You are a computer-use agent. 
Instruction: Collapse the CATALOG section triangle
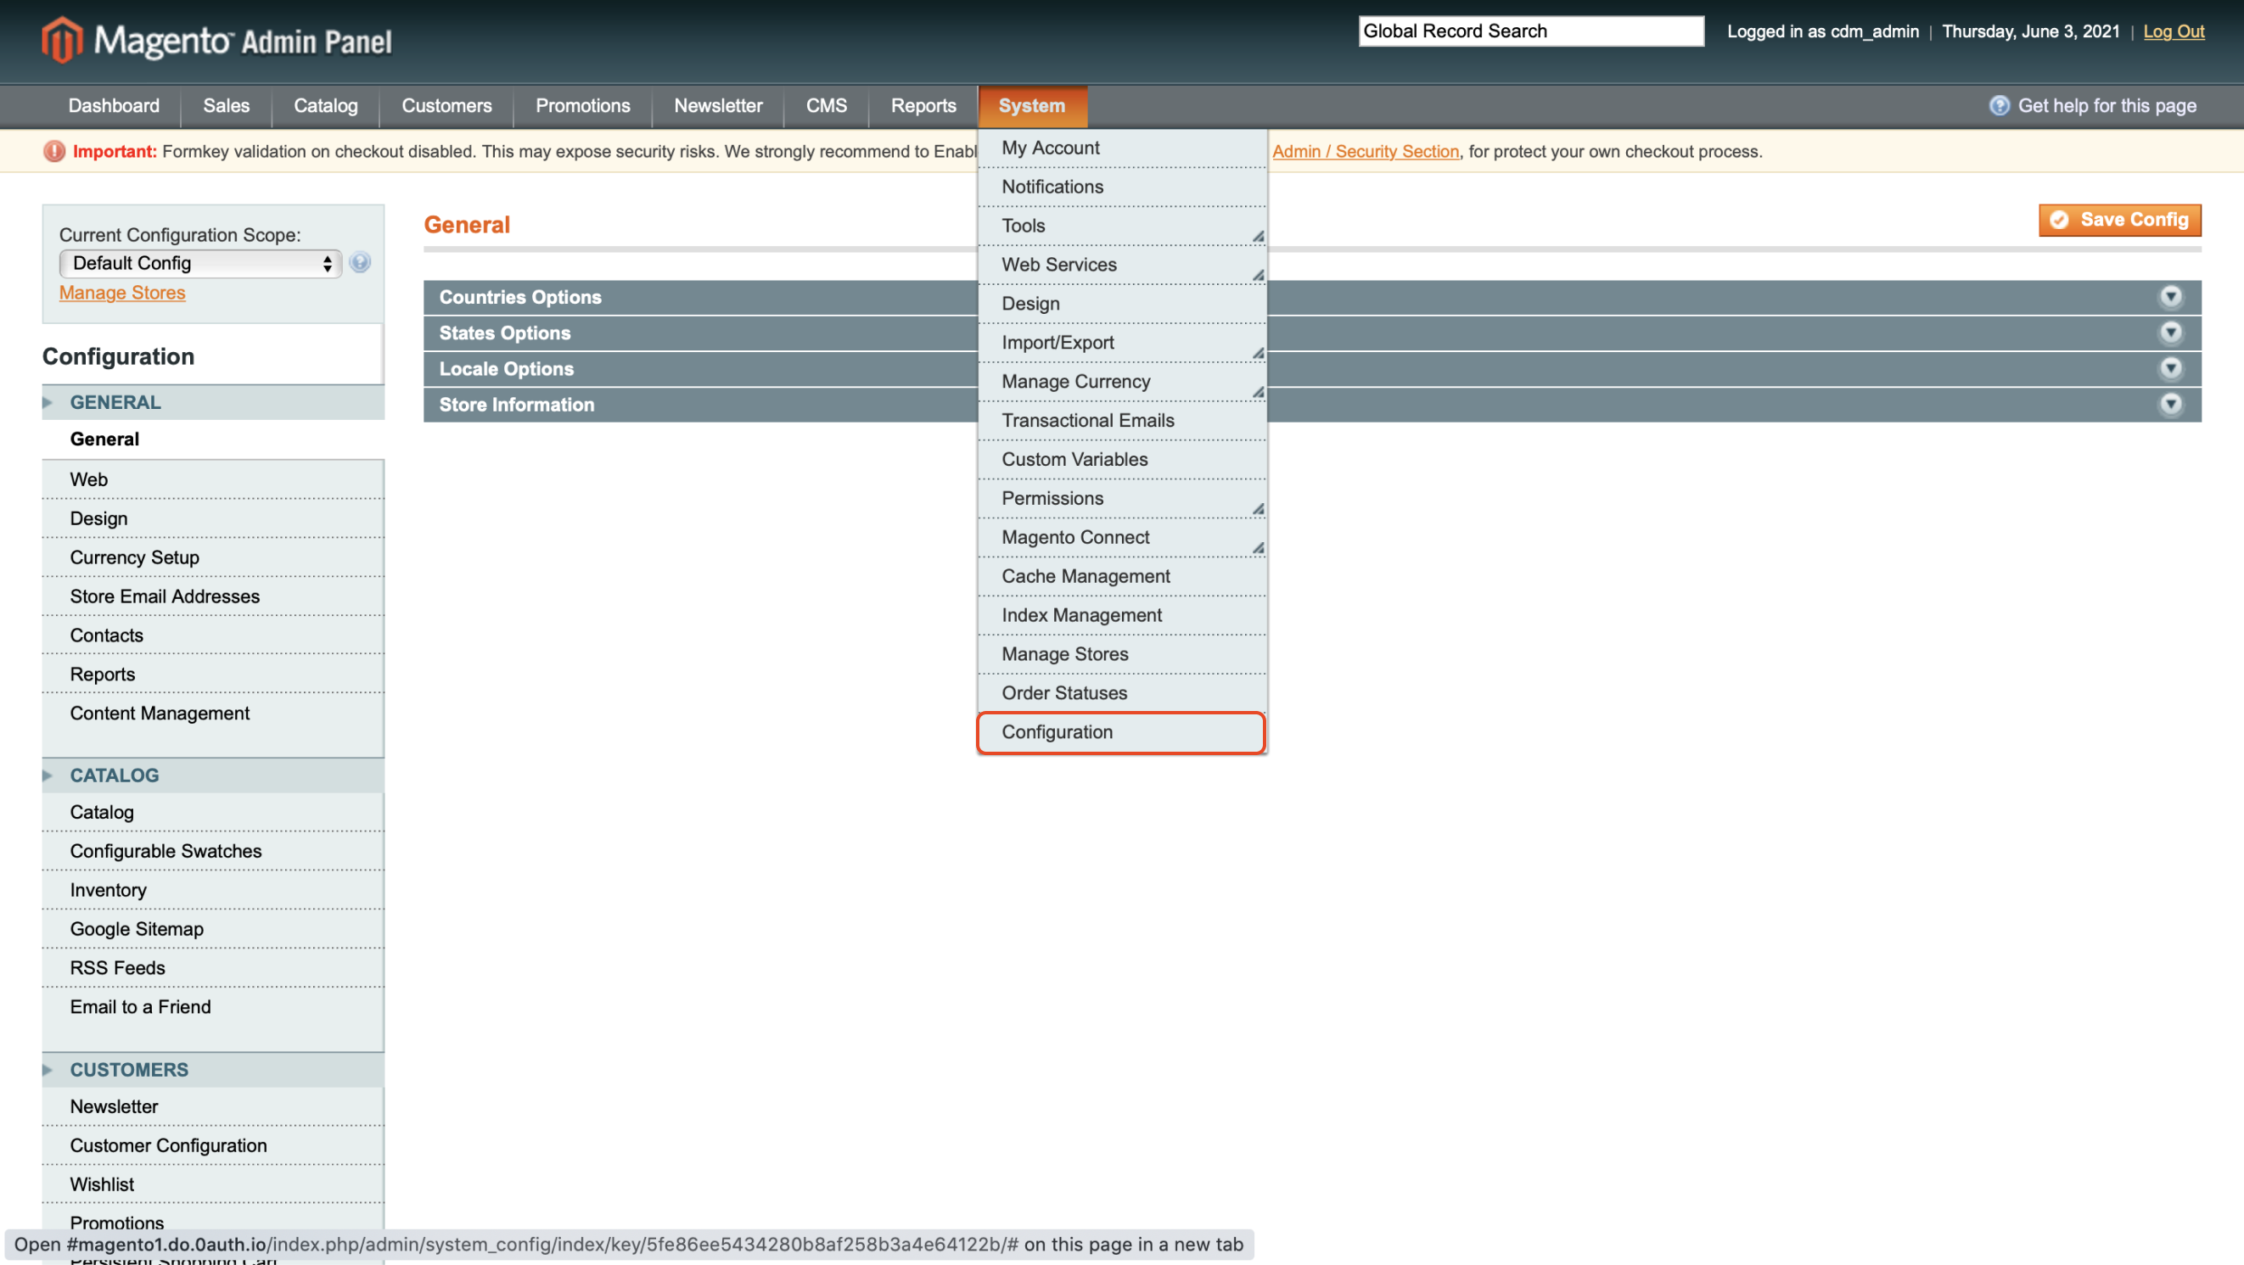pyautogui.click(x=48, y=775)
